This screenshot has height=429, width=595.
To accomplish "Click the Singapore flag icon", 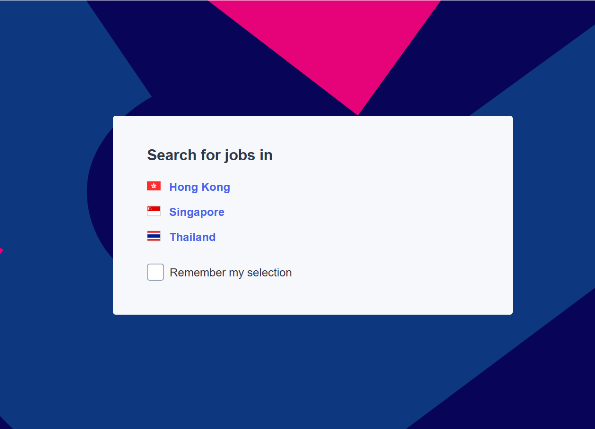I will [154, 211].
